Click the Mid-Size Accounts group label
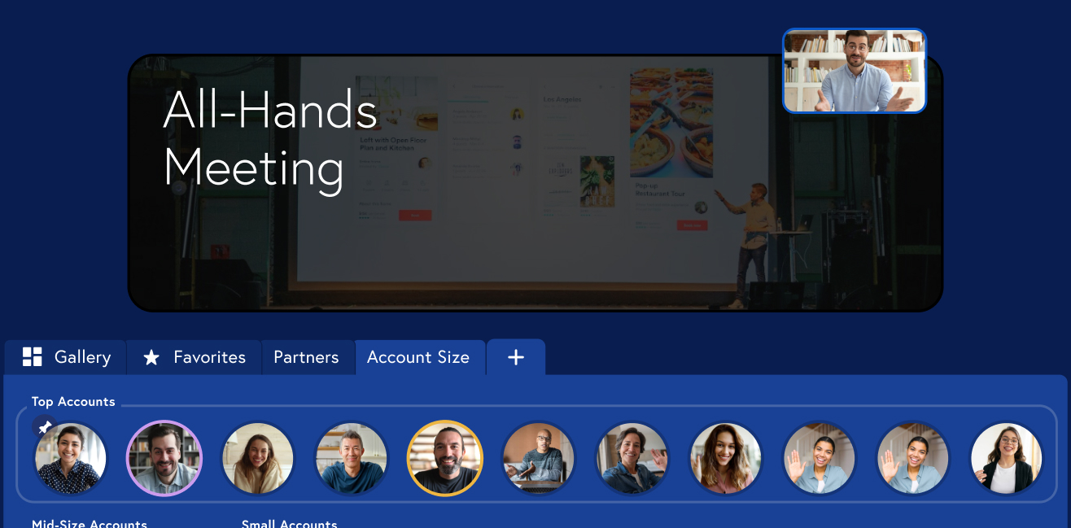This screenshot has width=1071, height=528. pyautogui.click(x=90, y=523)
